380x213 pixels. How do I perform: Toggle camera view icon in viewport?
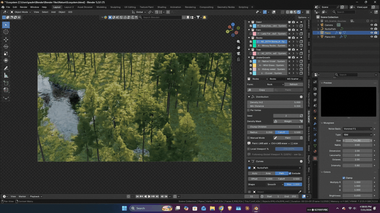(238, 54)
